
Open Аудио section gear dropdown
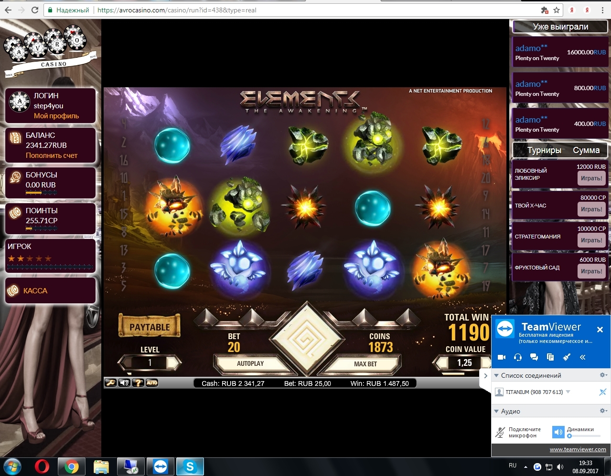(x=603, y=411)
